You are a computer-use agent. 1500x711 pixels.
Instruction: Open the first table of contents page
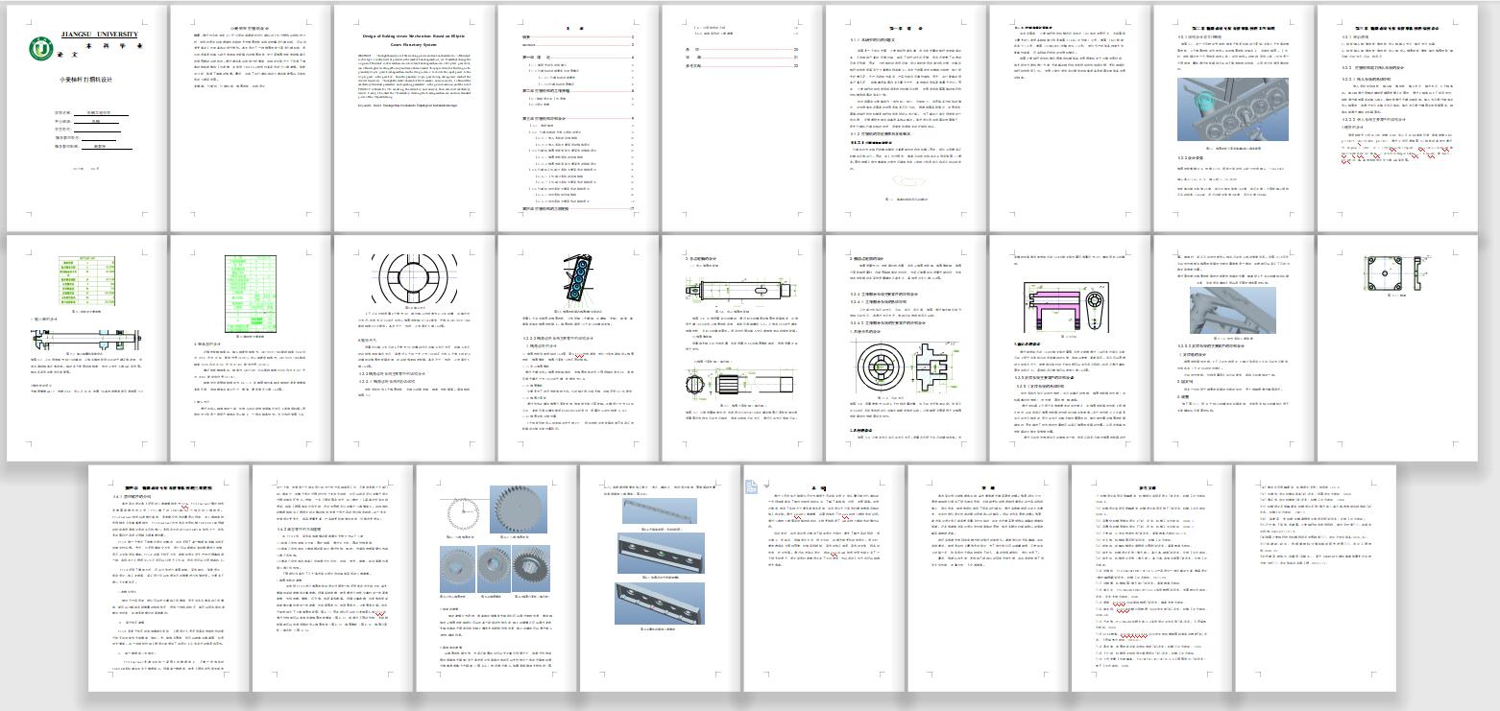pyautogui.click(x=576, y=118)
